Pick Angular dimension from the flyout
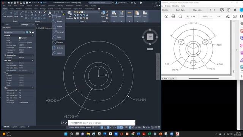This screenshot has width=243, height=137. [x=58, y=27]
